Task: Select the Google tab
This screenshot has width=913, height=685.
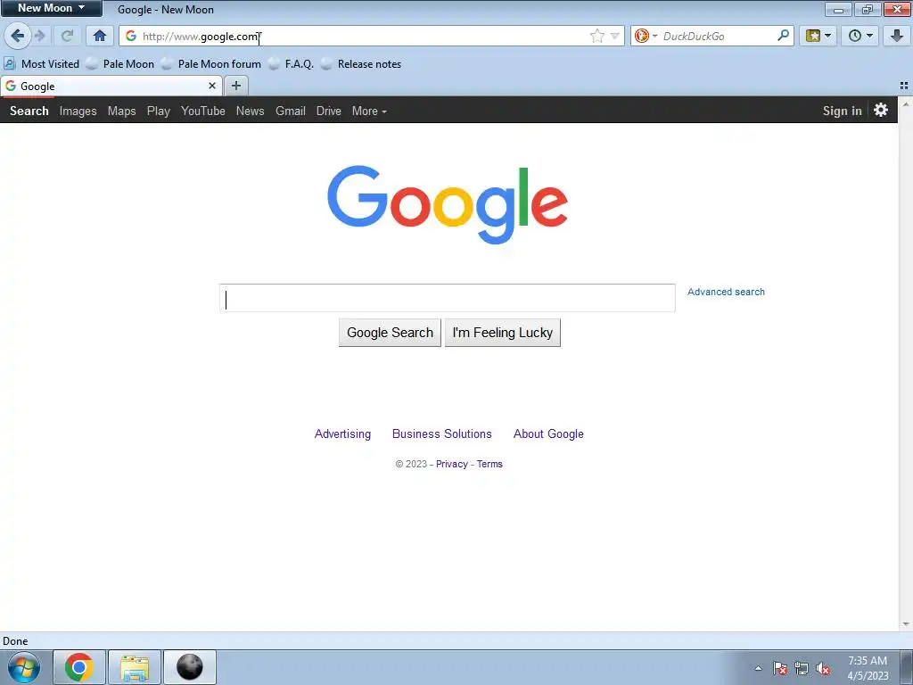Action: [111, 86]
